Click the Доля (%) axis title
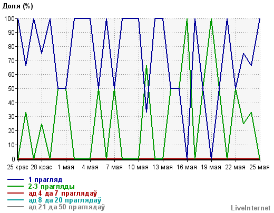Viewport: 274px width, 213px height. (17, 6)
